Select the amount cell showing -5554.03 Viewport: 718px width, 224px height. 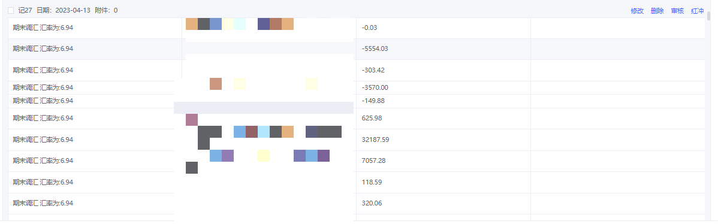pyautogui.click(x=444, y=49)
